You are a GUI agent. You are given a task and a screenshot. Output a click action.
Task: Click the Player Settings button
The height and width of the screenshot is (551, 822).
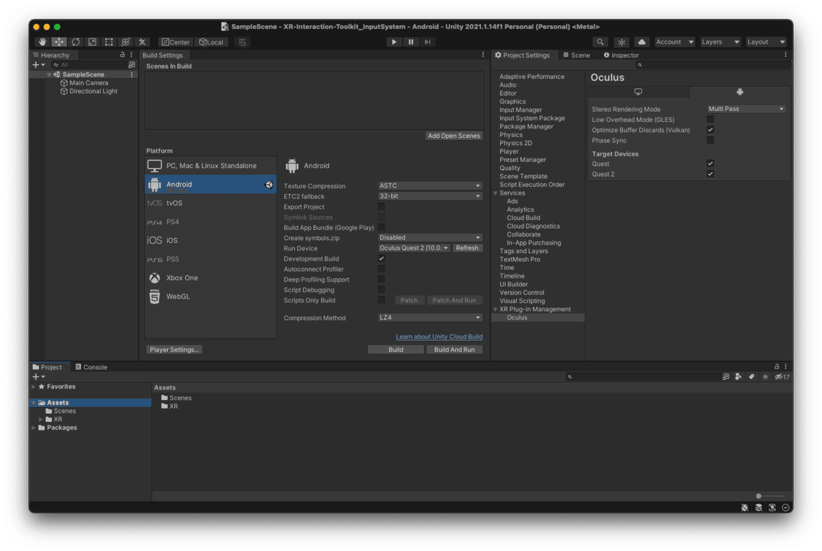[x=174, y=350]
